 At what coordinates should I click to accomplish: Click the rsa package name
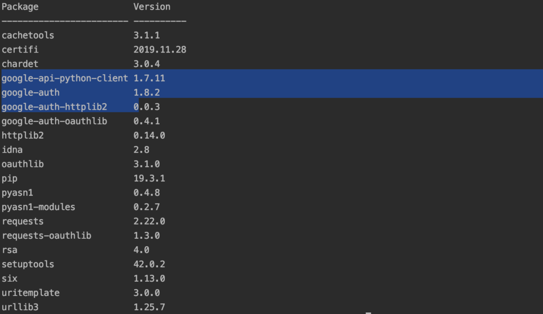(10, 250)
